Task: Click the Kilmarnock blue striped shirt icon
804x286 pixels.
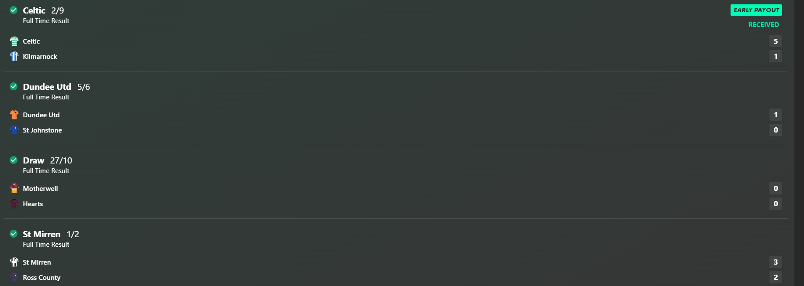Action: coord(14,56)
